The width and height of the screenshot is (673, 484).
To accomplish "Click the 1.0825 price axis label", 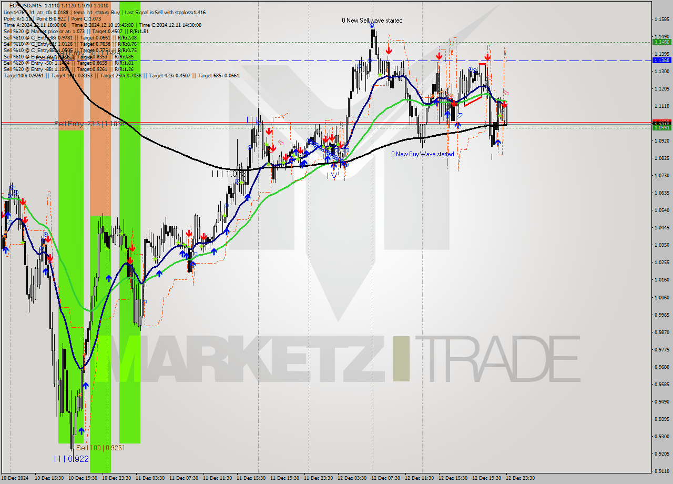I will (661, 158).
